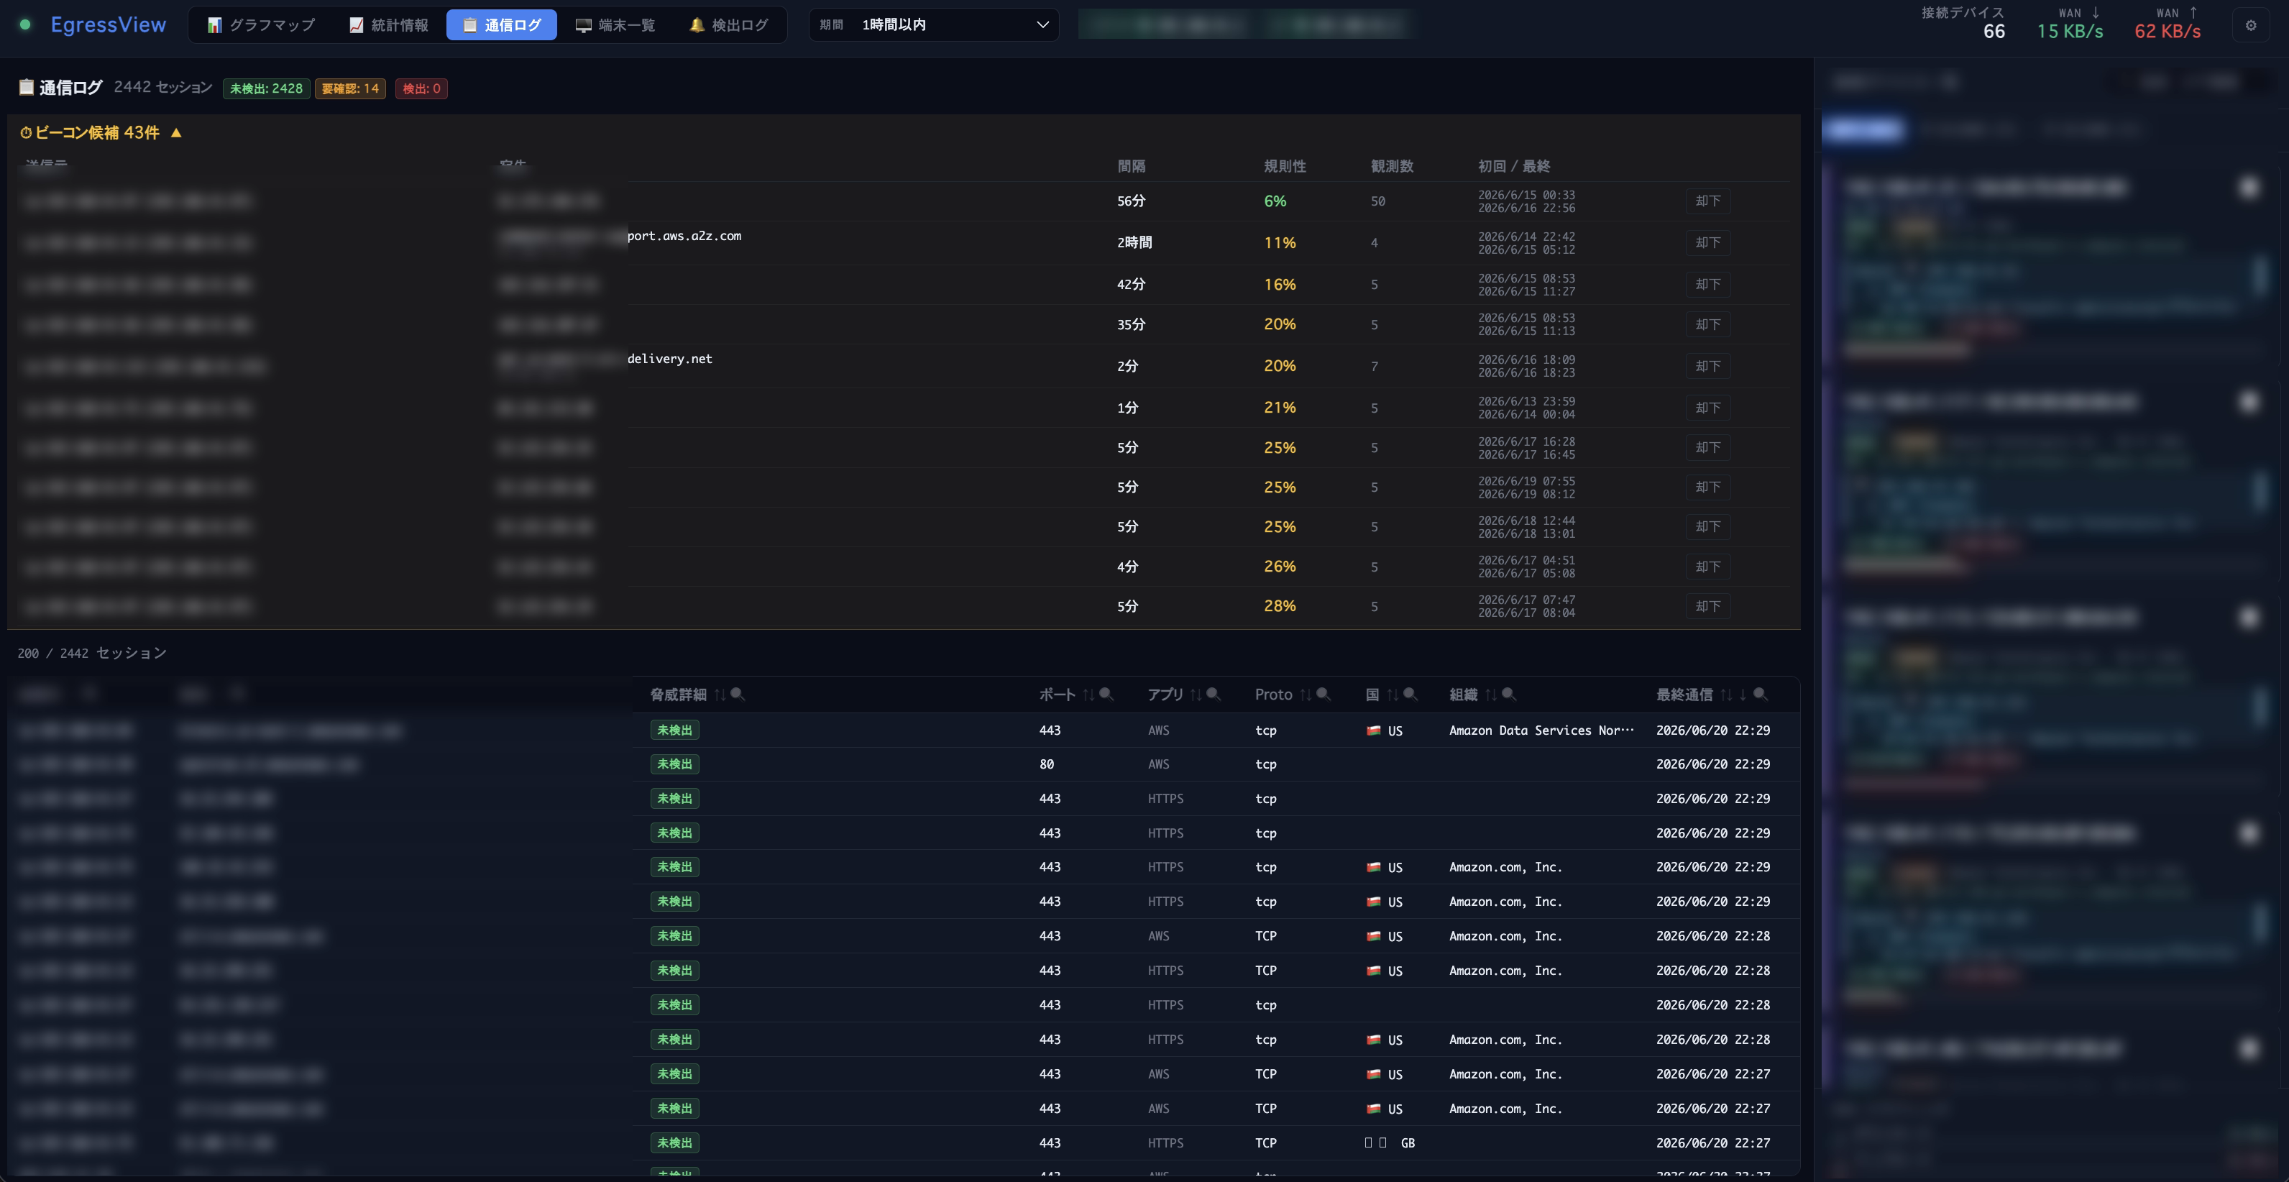
Task: Click 却下 for beacon starting 2026/6/17 16:28
Action: coord(1708,448)
